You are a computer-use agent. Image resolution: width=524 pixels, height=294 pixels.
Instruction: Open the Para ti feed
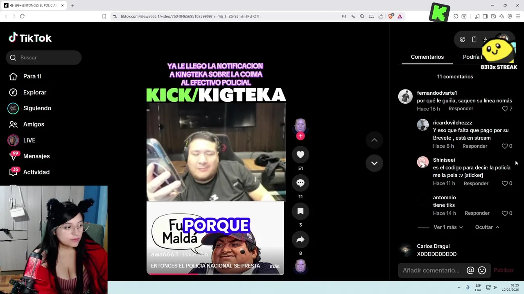pyautogui.click(x=25, y=76)
